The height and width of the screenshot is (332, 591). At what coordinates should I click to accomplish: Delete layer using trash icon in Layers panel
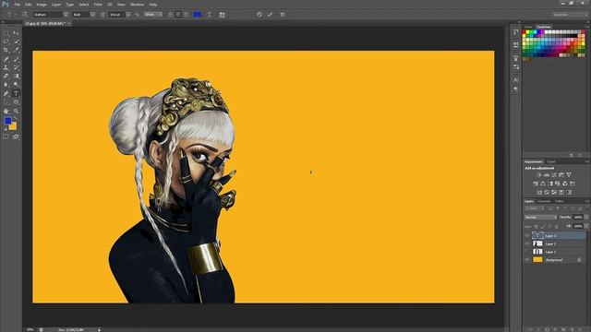click(x=581, y=329)
